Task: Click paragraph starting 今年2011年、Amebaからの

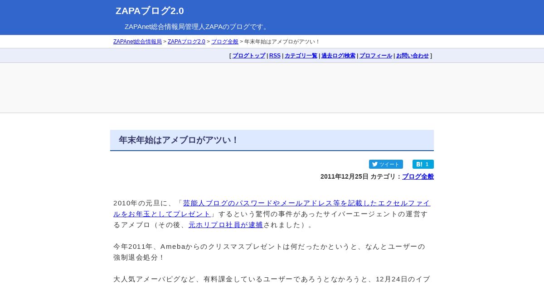Action: [x=270, y=252]
